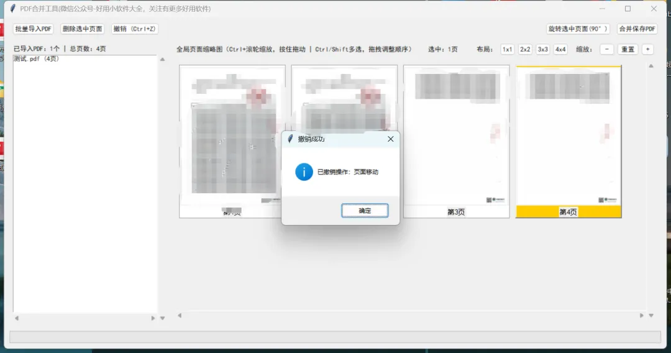Click thumbnail area scroll-down arrow

651,315
